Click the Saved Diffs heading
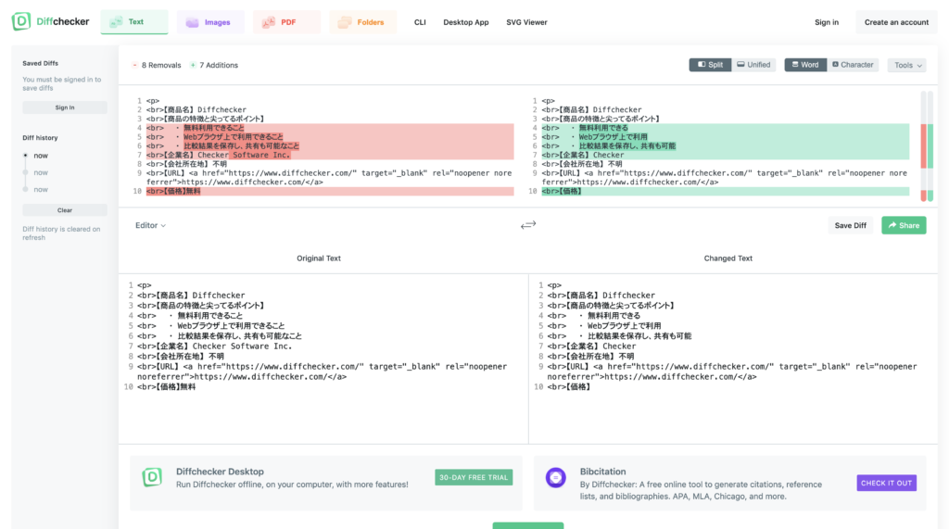This screenshot has height=529, width=949. click(x=41, y=63)
